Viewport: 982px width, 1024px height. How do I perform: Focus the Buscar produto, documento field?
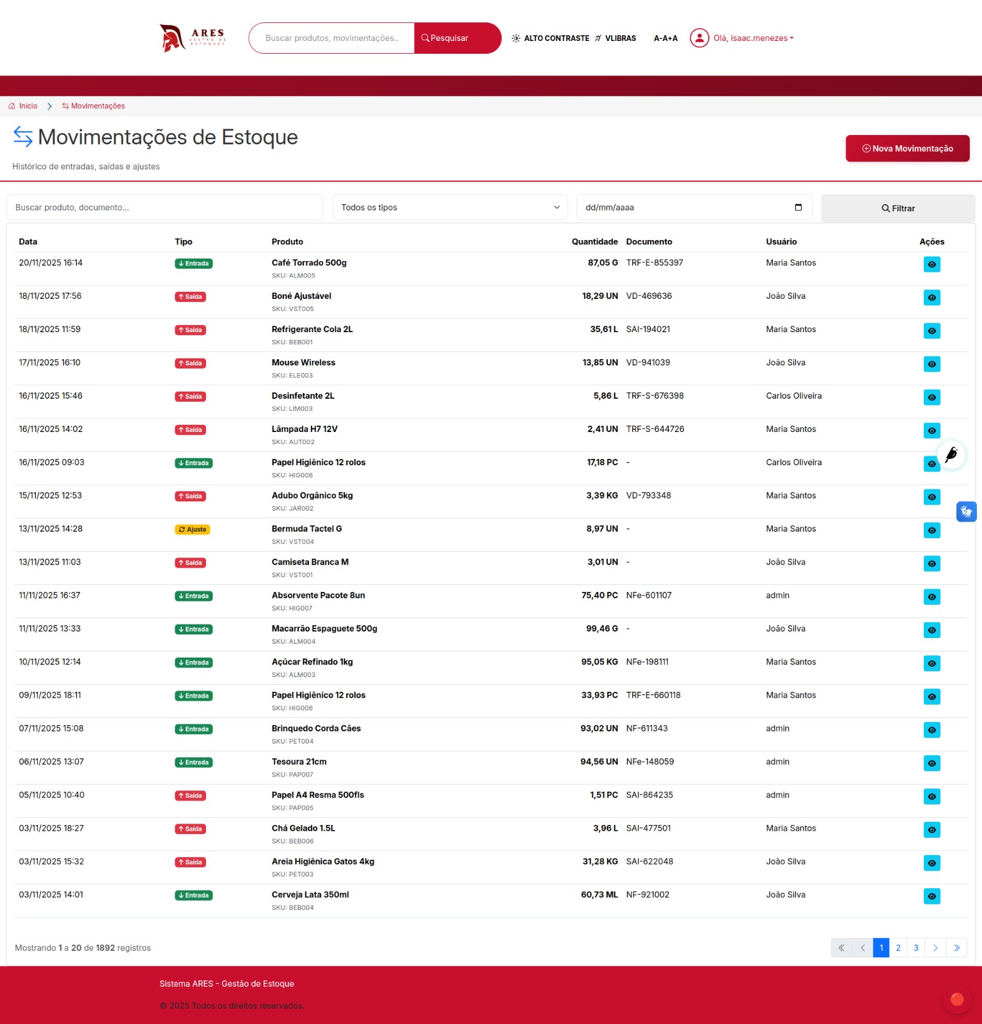[164, 207]
